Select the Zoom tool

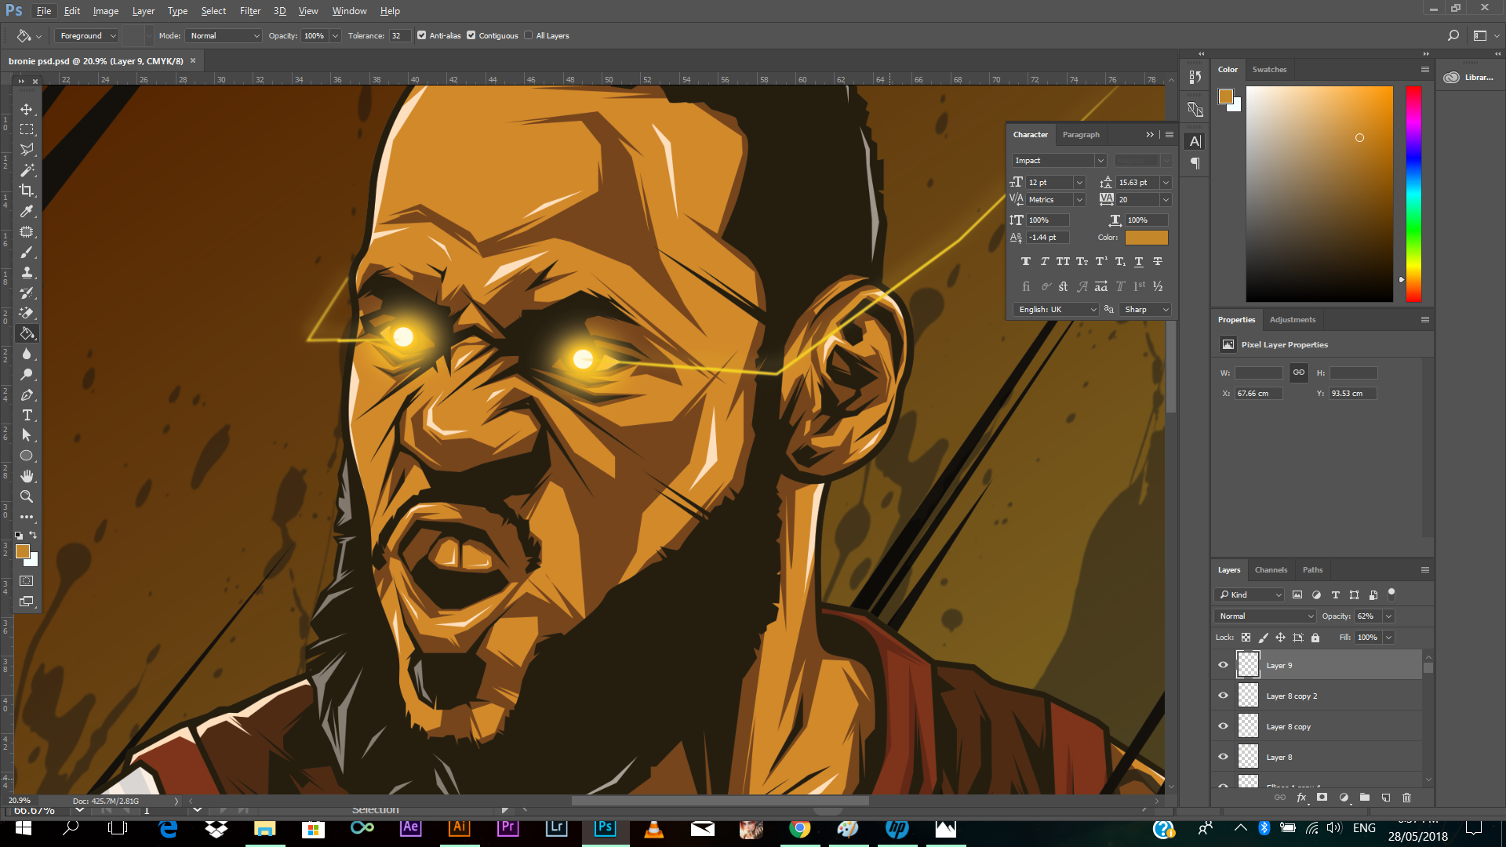[x=27, y=496]
